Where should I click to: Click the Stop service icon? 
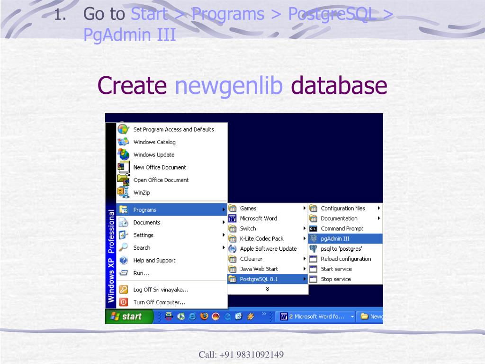click(x=314, y=279)
